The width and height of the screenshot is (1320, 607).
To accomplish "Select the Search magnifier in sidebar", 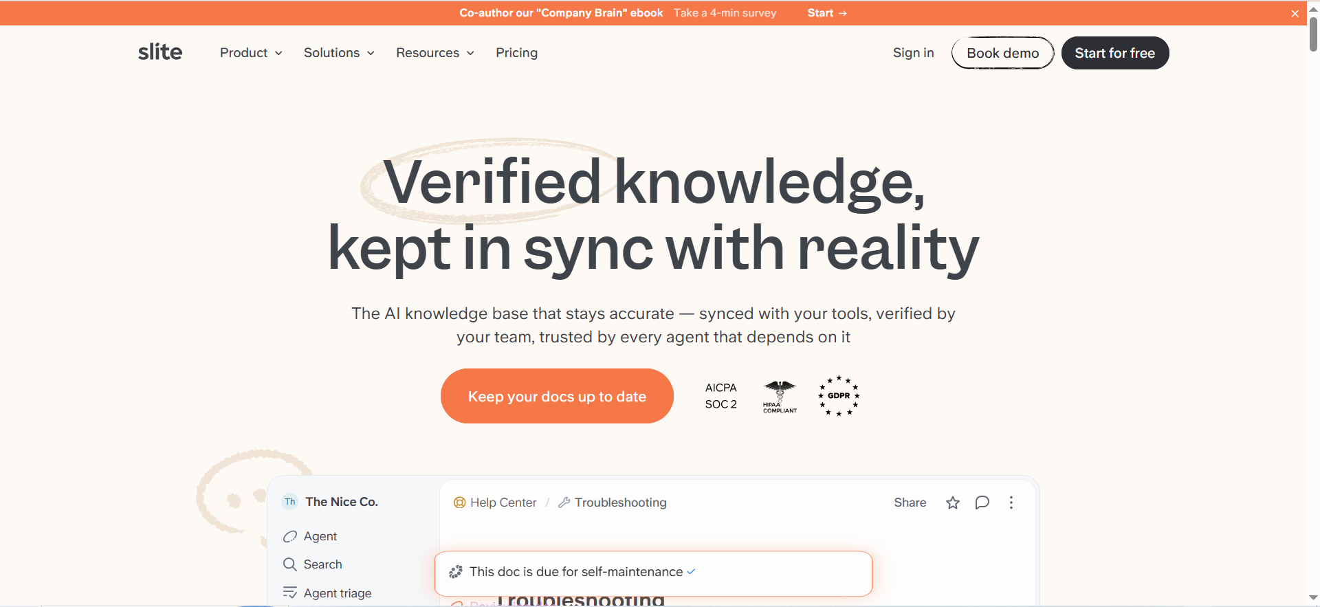I will [290, 564].
